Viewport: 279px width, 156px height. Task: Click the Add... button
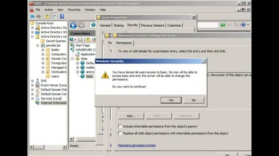click(131, 116)
